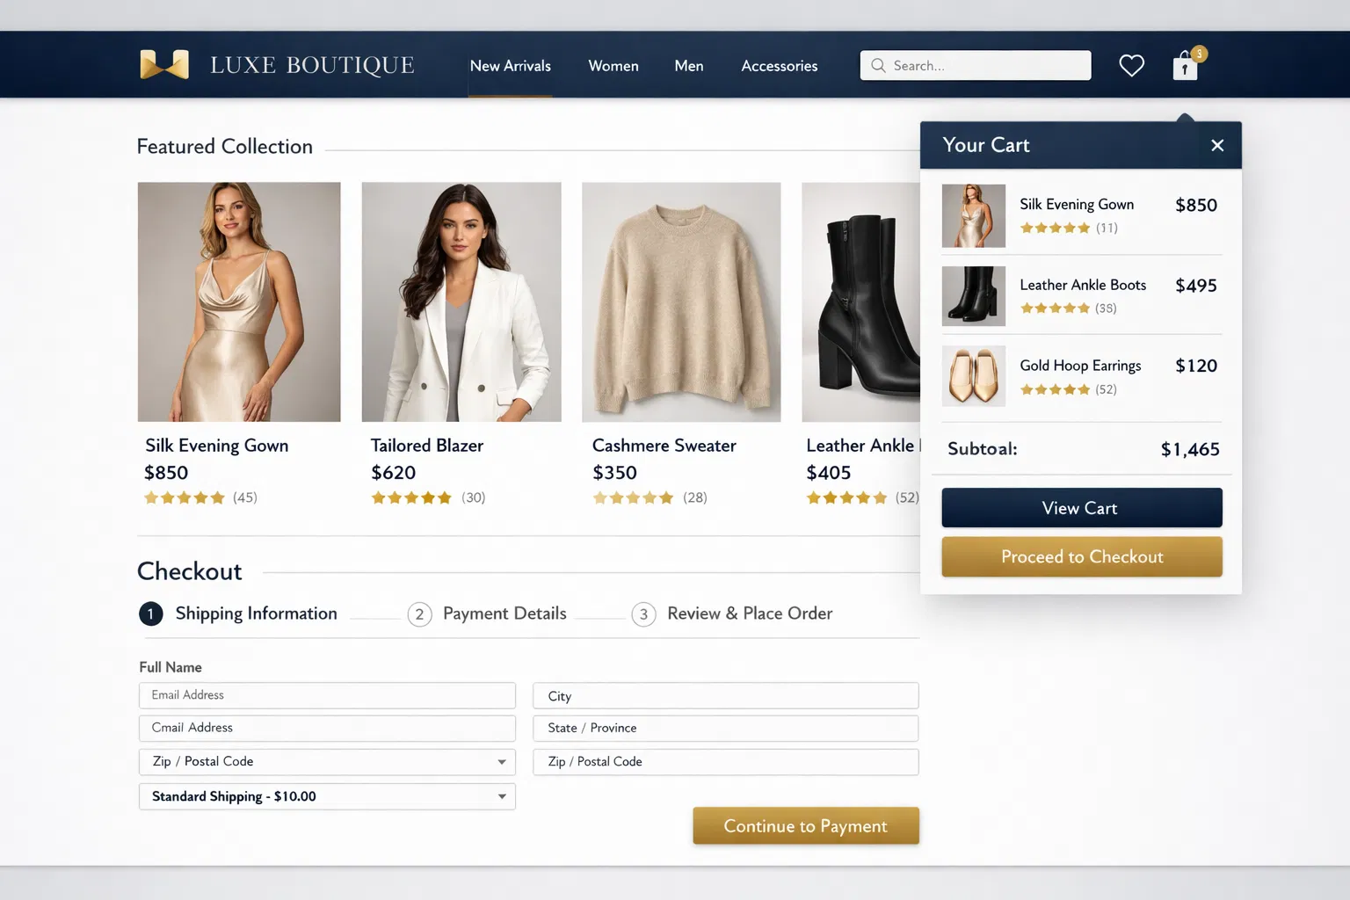This screenshot has height=900, width=1350.
Task: Select the Accessories navigation tab
Action: pyautogui.click(x=779, y=65)
